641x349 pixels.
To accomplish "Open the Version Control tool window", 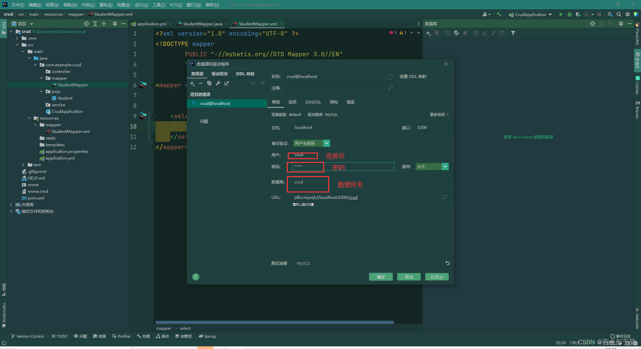I will (x=27, y=336).
